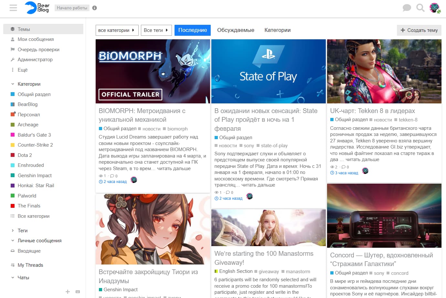Expand the Теги sidebar section
This screenshot has width=446, height=298.
[13, 231]
